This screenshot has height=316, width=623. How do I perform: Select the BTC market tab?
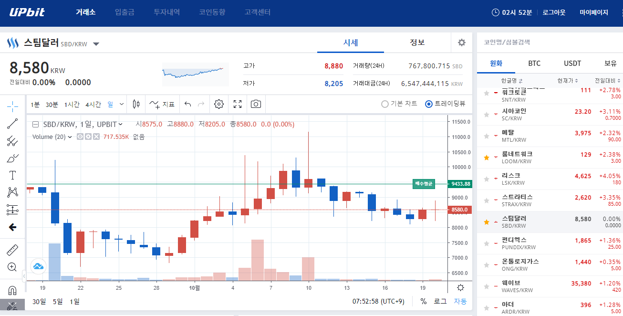click(534, 63)
